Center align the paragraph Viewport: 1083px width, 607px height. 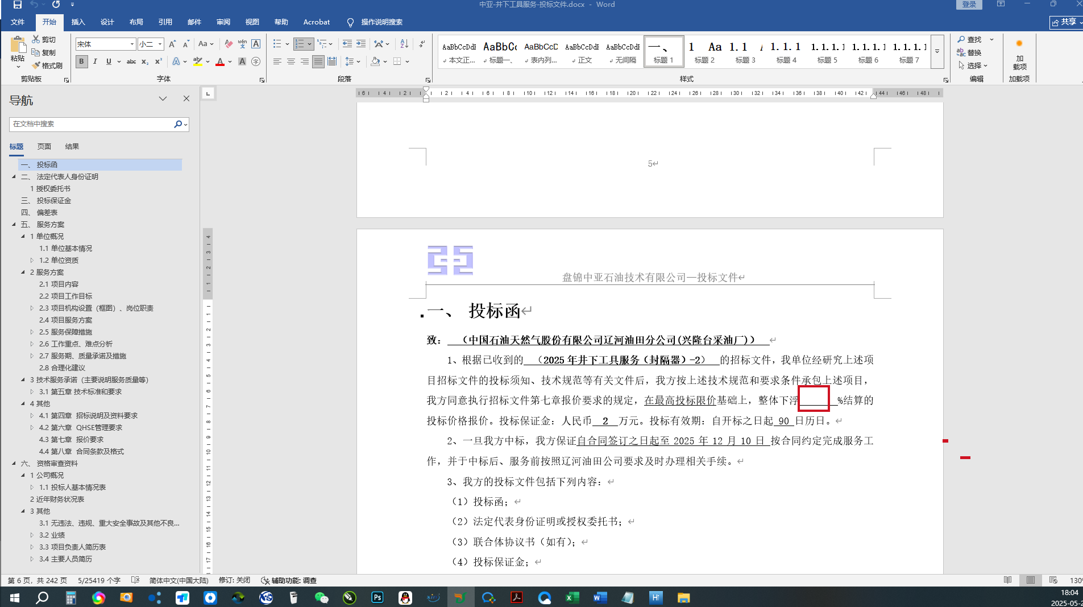(x=291, y=61)
